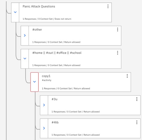The width and height of the screenshot is (142, 140).
Task: Expand the #4t6 node
Action: point(44,128)
